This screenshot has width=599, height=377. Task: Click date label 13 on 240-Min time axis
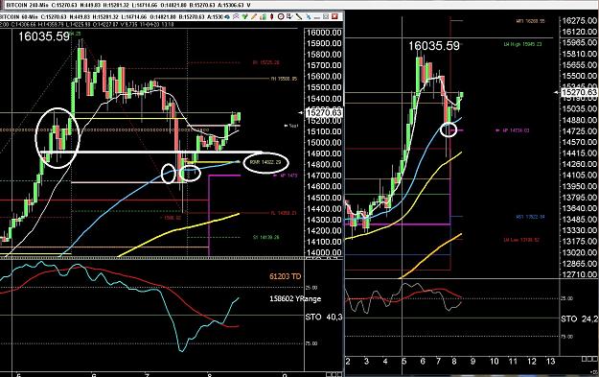550,362
